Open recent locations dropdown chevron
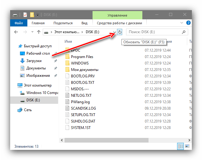This screenshot has width=202, height=160. [33, 32]
